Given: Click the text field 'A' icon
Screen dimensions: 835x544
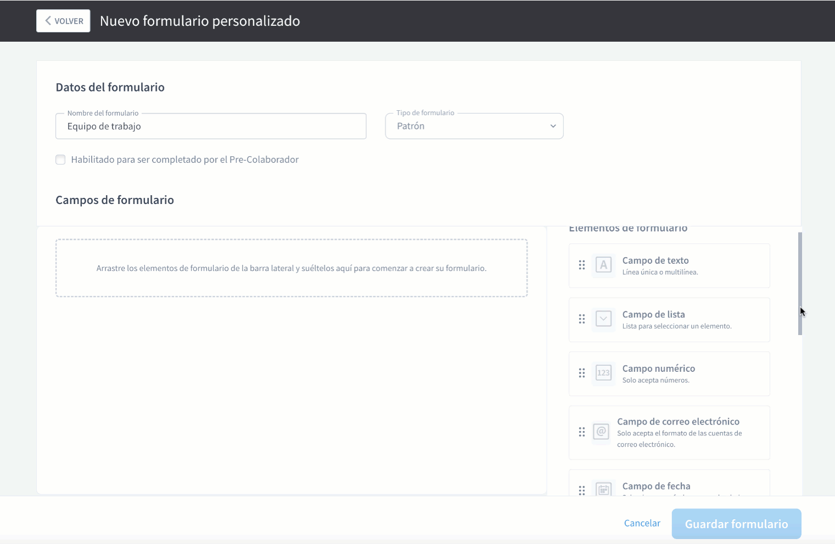Looking at the screenshot, I should pos(603,265).
